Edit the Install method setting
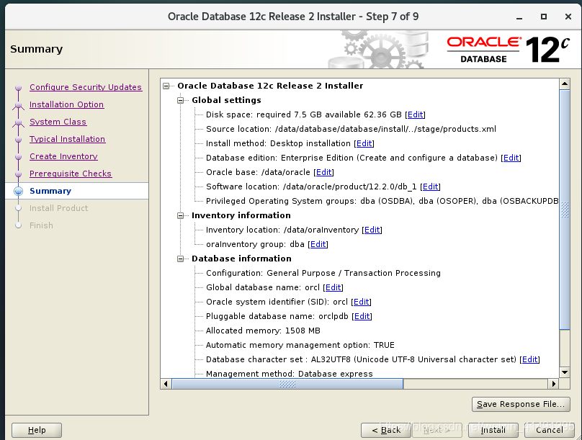 pos(364,143)
